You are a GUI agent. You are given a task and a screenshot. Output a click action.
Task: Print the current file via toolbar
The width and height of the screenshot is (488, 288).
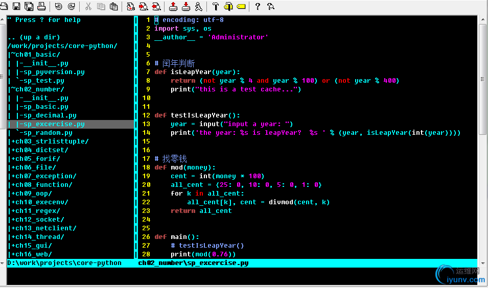(41, 6)
